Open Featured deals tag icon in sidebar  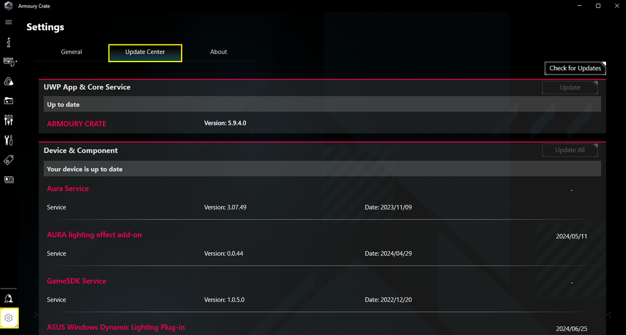click(x=8, y=160)
